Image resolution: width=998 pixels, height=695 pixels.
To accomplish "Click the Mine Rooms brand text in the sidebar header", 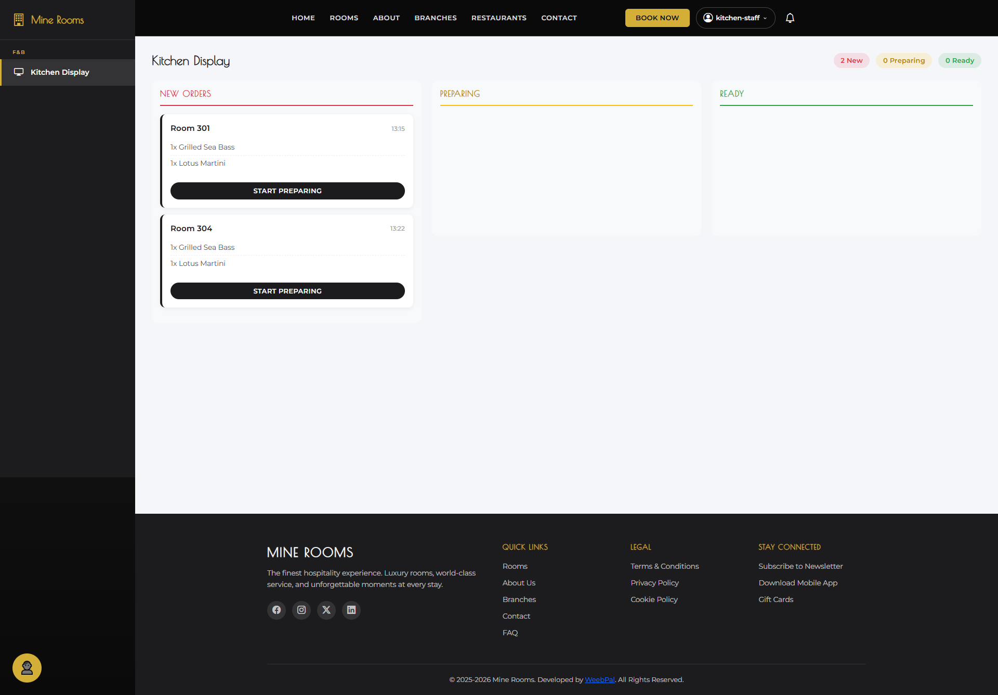I will coord(57,20).
